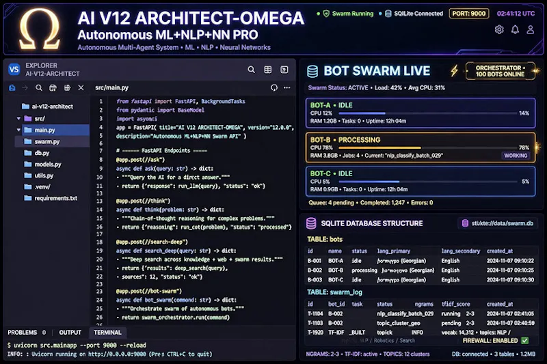Click the stükte://data/swarm.db path badge
Screen dimensions: 547x364
click(x=498, y=223)
